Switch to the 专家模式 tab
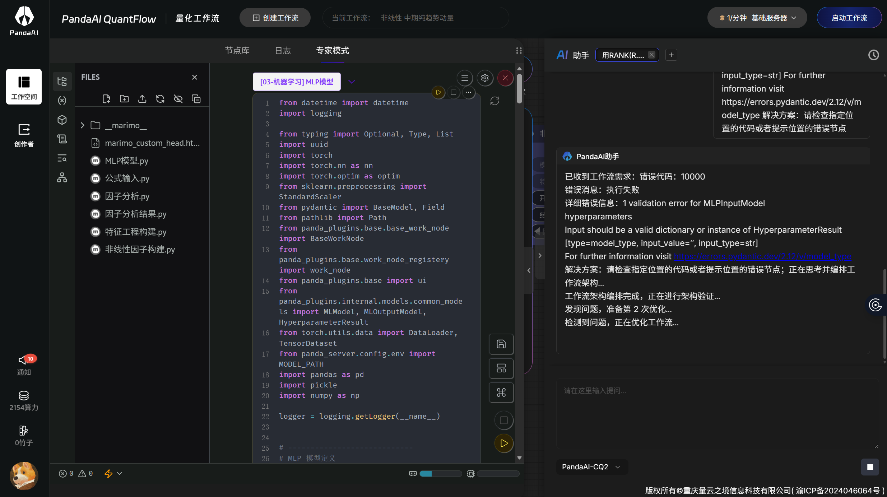The height and width of the screenshot is (497, 887). pos(333,51)
